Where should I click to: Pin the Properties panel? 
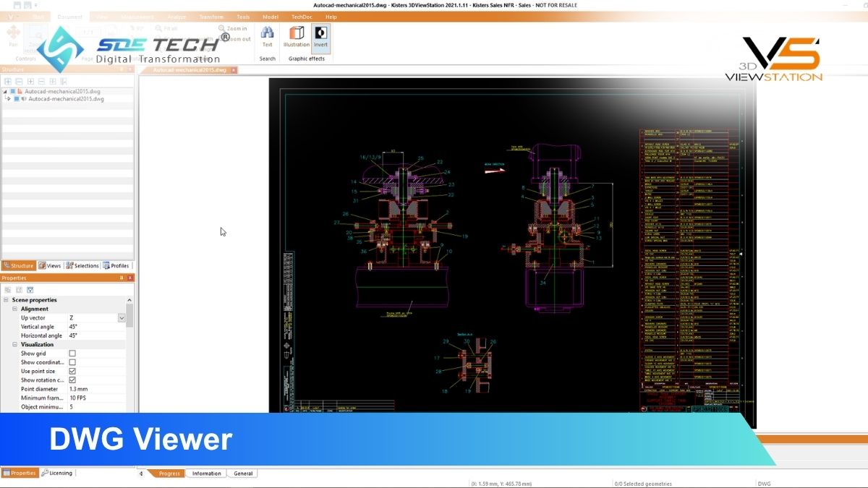[x=122, y=278]
